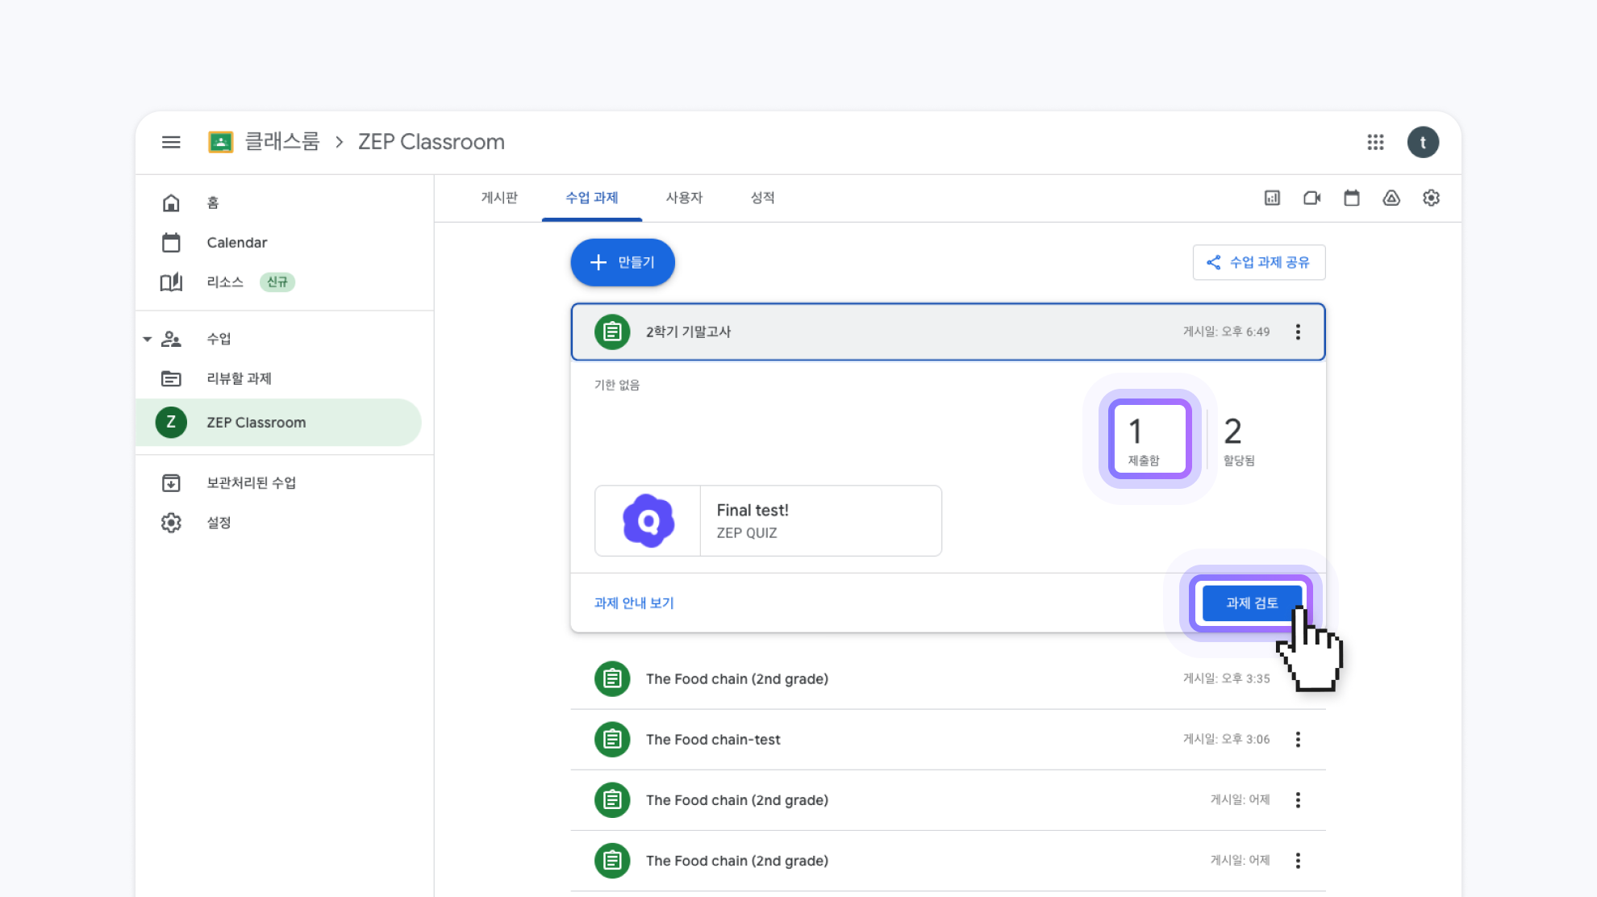Open the Meet video camera icon

coord(1311,198)
